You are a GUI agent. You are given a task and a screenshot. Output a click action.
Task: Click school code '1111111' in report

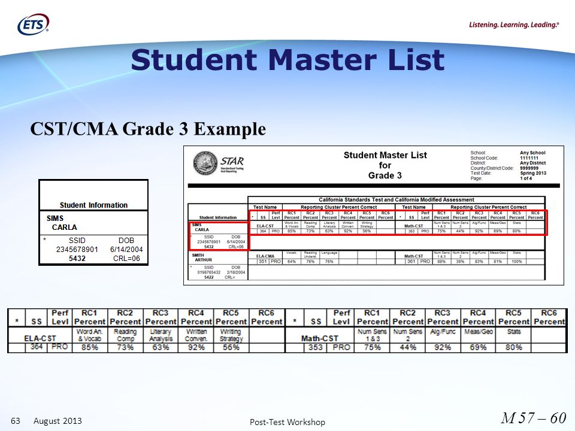pos(529,158)
